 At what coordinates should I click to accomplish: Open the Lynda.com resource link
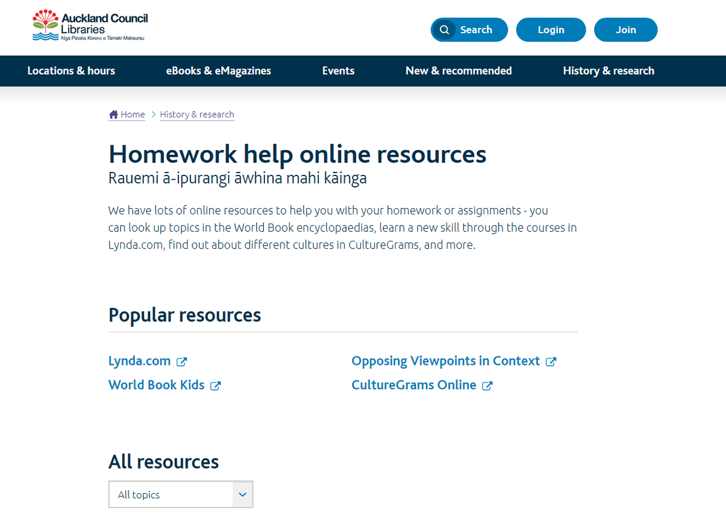140,361
